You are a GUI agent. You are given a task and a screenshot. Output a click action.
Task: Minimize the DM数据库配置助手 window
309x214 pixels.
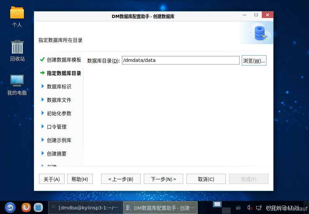[244, 15]
